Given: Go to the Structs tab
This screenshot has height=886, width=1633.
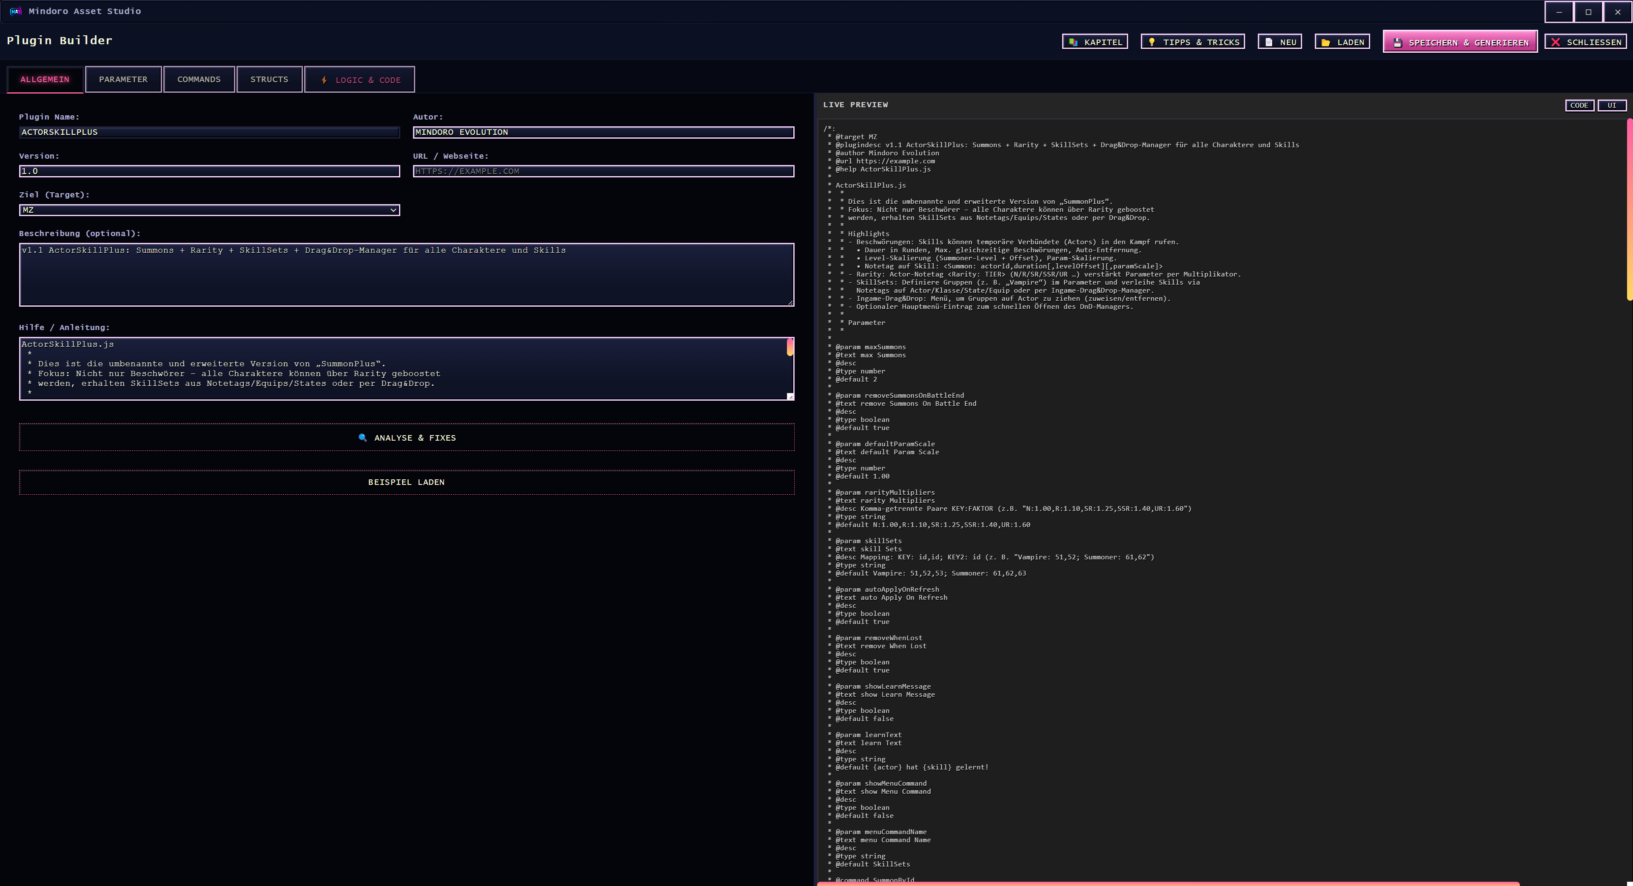Looking at the screenshot, I should 269,79.
